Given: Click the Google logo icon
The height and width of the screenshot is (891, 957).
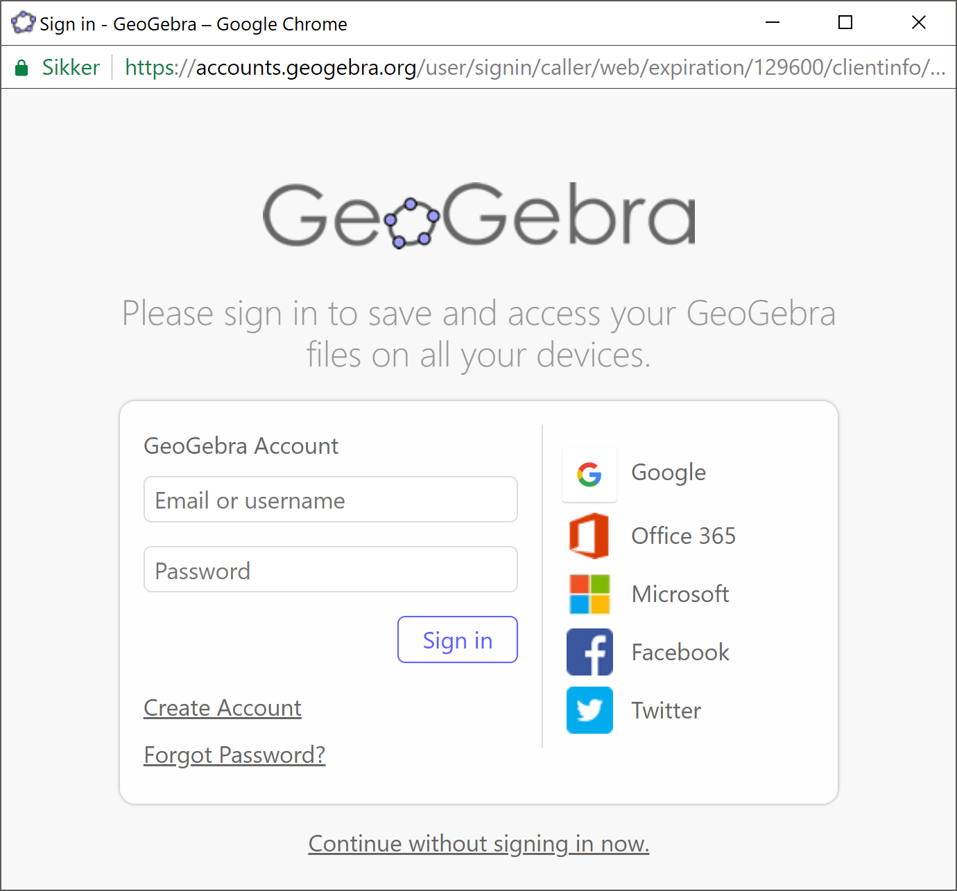Looking at the screenshot, I should [x=589, y=475].
